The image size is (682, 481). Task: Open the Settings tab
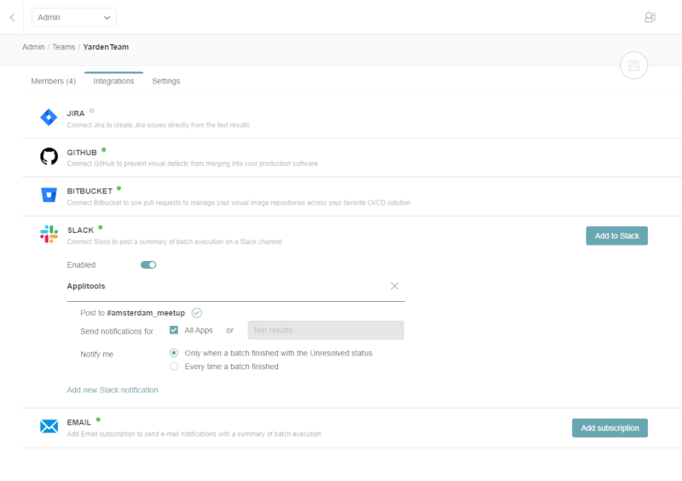(x=166, y=81)
